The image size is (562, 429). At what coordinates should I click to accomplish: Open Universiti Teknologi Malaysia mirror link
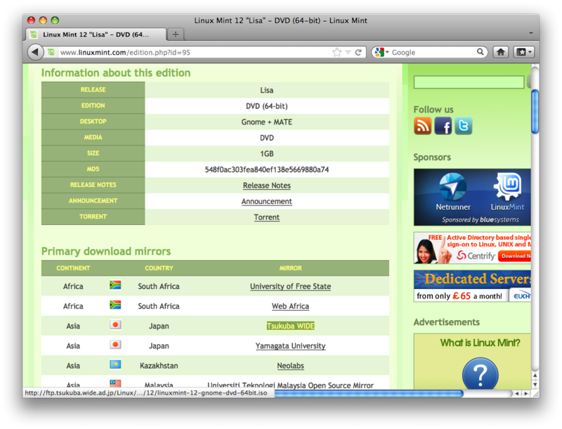290,385
